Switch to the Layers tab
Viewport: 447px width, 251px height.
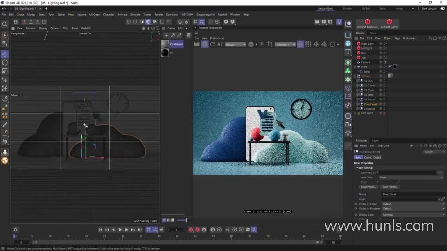(376, 140)
